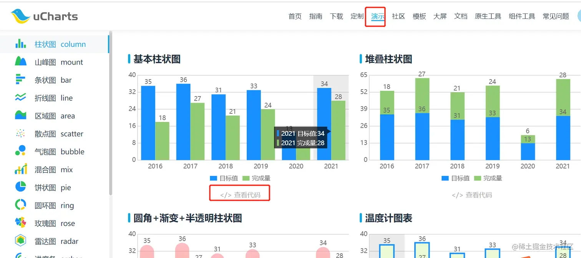Open 演示 in top navigation
This screenshot has width=581, height=258.
pyautogui.click(x=378, y=16)
